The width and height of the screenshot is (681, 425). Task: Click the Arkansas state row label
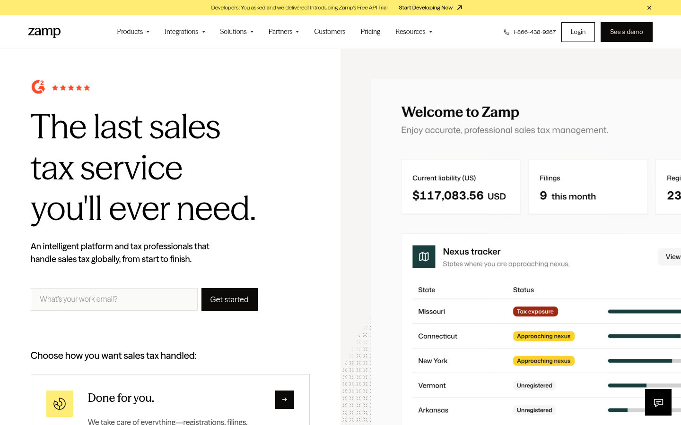point(433,410)
